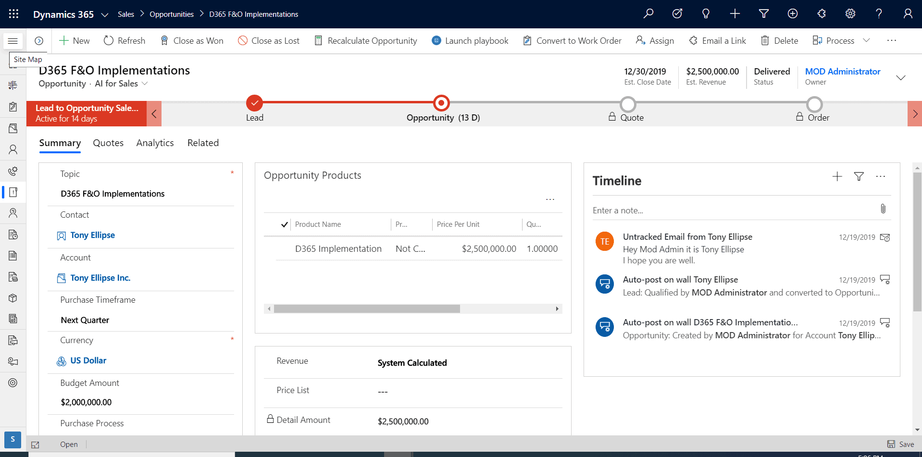Image resolution: width=922 pixels, height=457 pixels.
Task: Click the Contacts person sidebar icon
Action: tap(13, 149)
